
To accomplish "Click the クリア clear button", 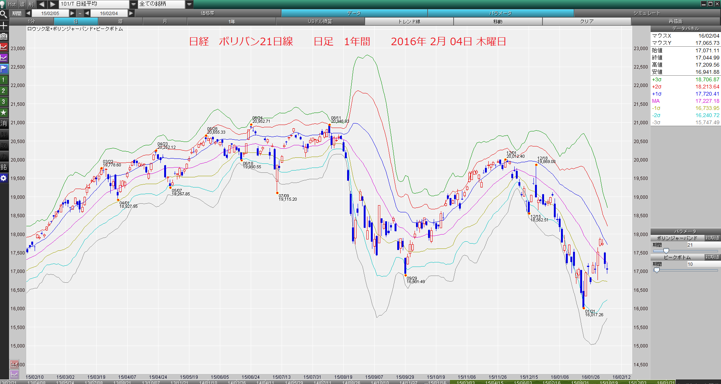I will point(587,21).
